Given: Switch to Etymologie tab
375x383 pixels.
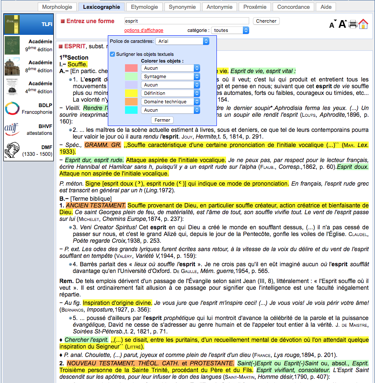Looking at the screenshot, I should coord(144,7).
